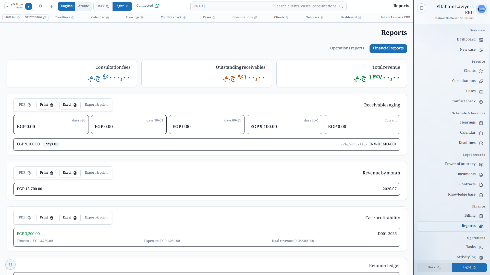The height and width of the screenshot is (275, 490).
Task: Switch language to Arabic in top bar
Action: [83, 6]
